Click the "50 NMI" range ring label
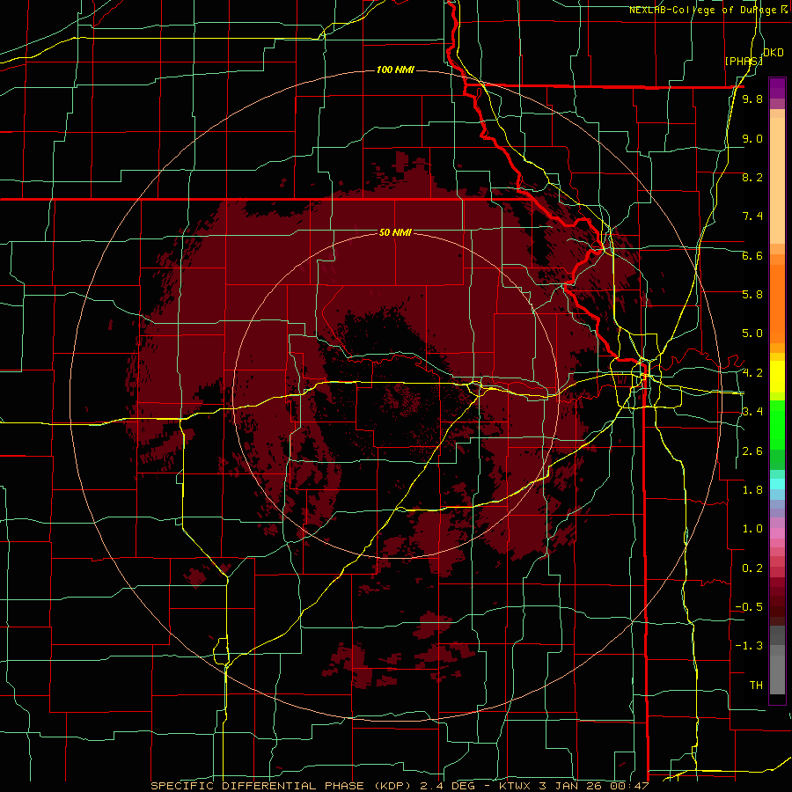 [395, 232]
